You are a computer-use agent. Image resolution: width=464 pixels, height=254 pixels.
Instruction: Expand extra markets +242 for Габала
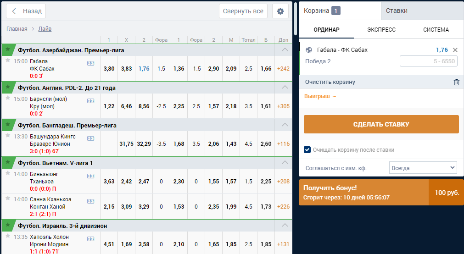click(283, 69)
